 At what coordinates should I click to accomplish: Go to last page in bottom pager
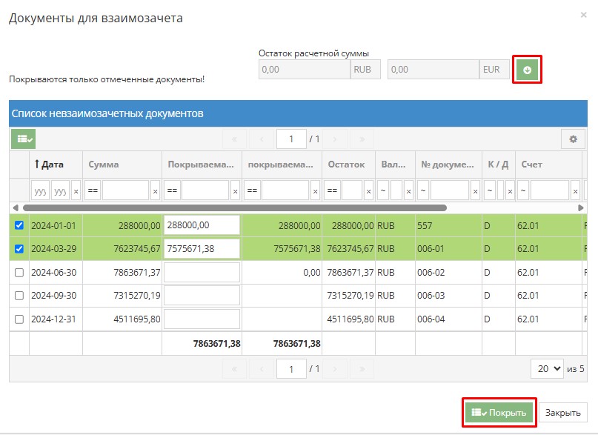point(362,368)
